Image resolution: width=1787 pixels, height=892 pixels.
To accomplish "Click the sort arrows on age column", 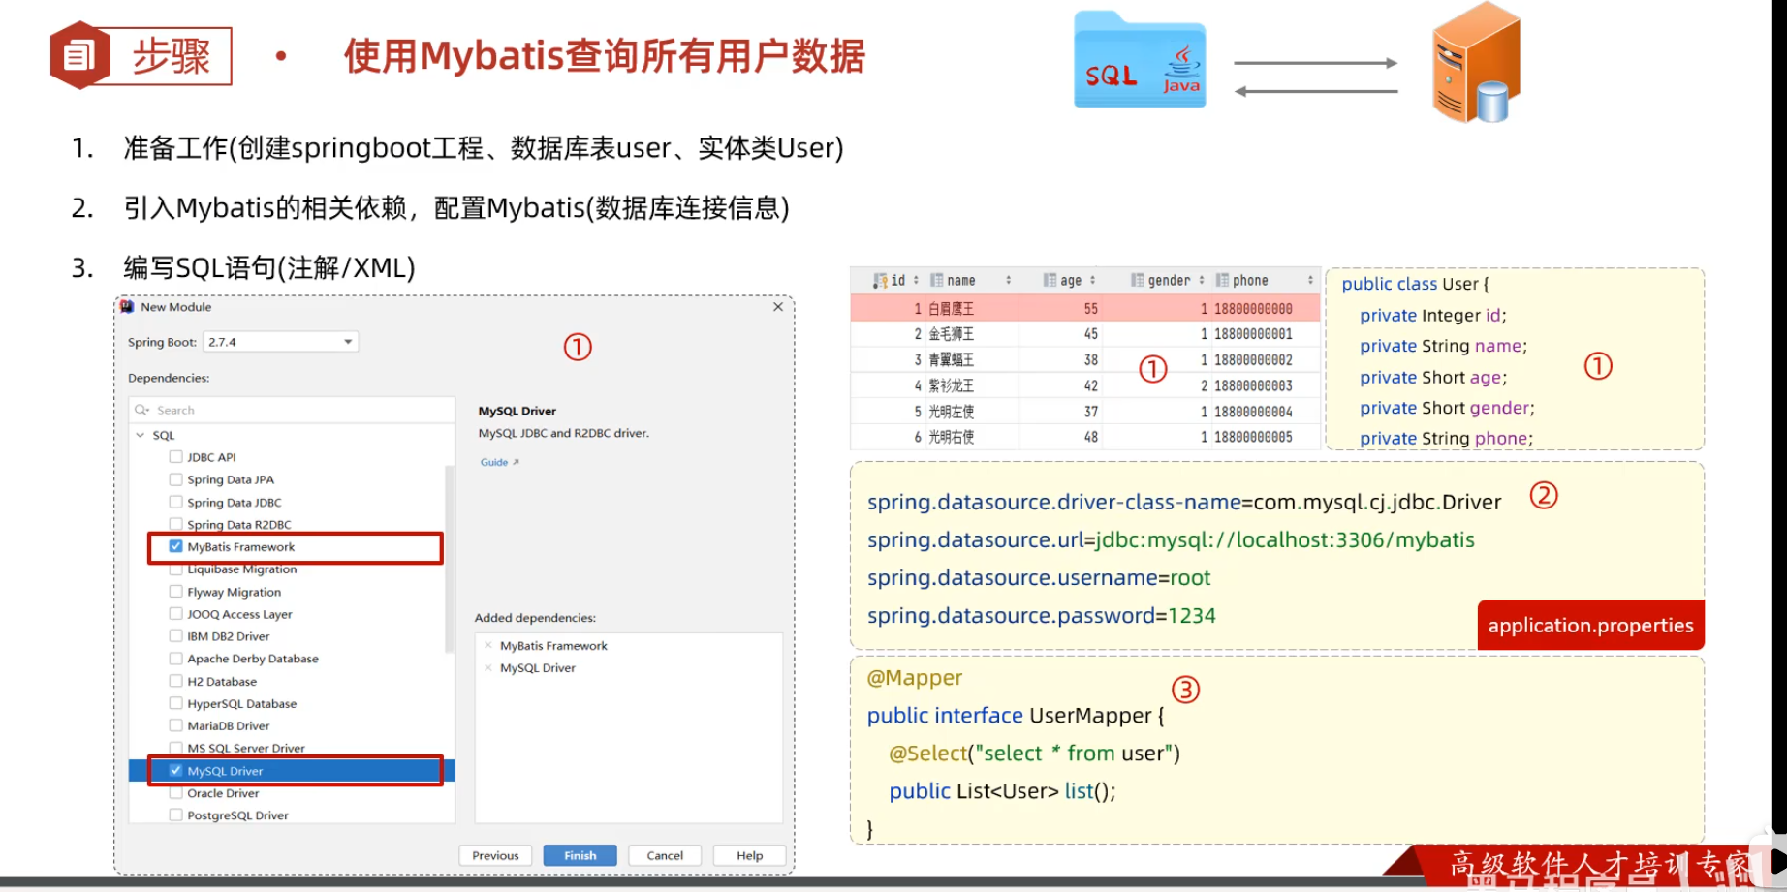I will pos(1093,281).
